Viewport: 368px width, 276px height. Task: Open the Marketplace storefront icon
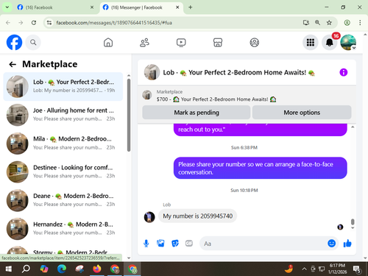click(218, 43)
